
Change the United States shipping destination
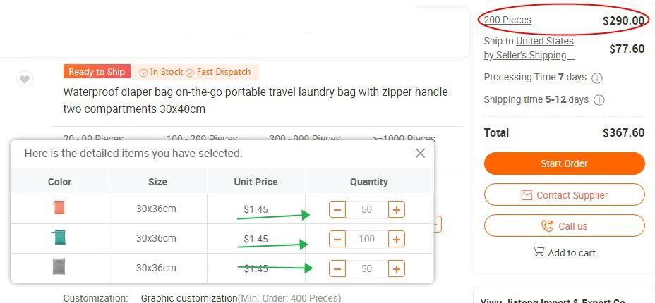545,42
